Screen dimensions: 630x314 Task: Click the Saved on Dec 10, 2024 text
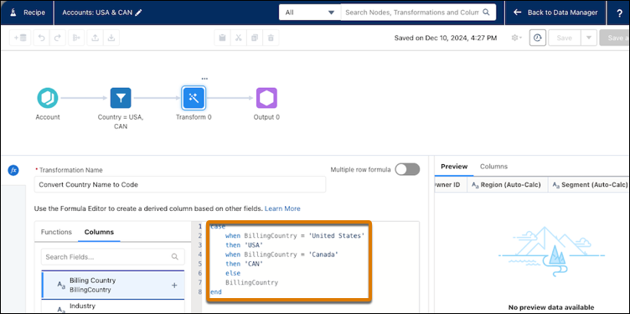445,39
